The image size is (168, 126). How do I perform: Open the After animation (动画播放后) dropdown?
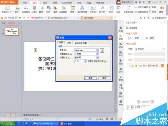[x=97, y=54]
